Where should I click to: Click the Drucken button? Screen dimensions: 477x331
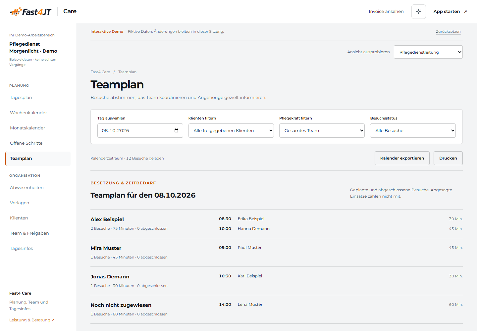(448, 158)
